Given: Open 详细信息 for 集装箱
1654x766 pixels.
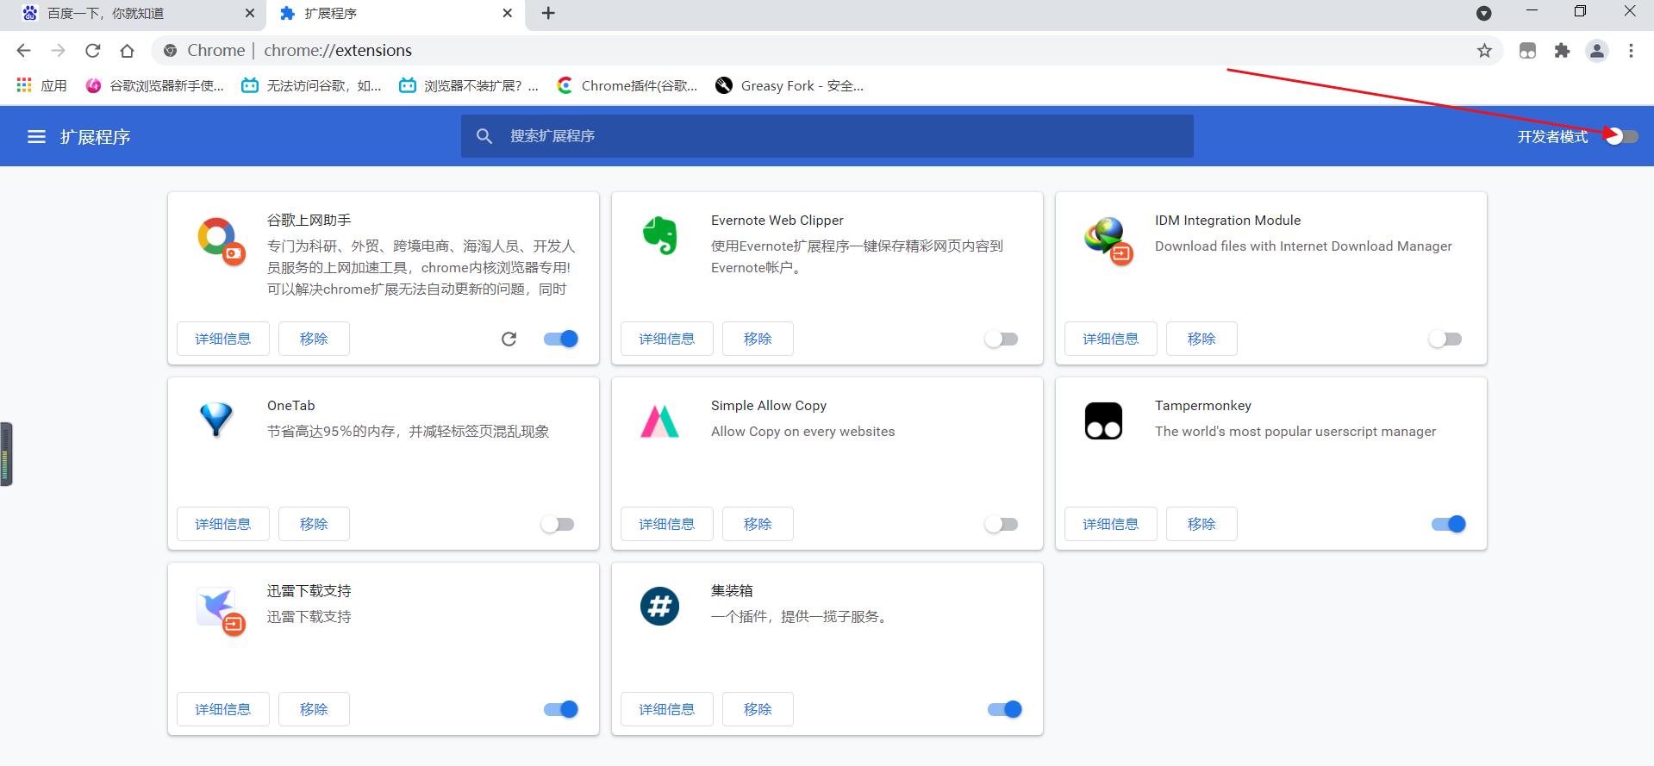Looking at the screenshot, I should click(667, 709).
